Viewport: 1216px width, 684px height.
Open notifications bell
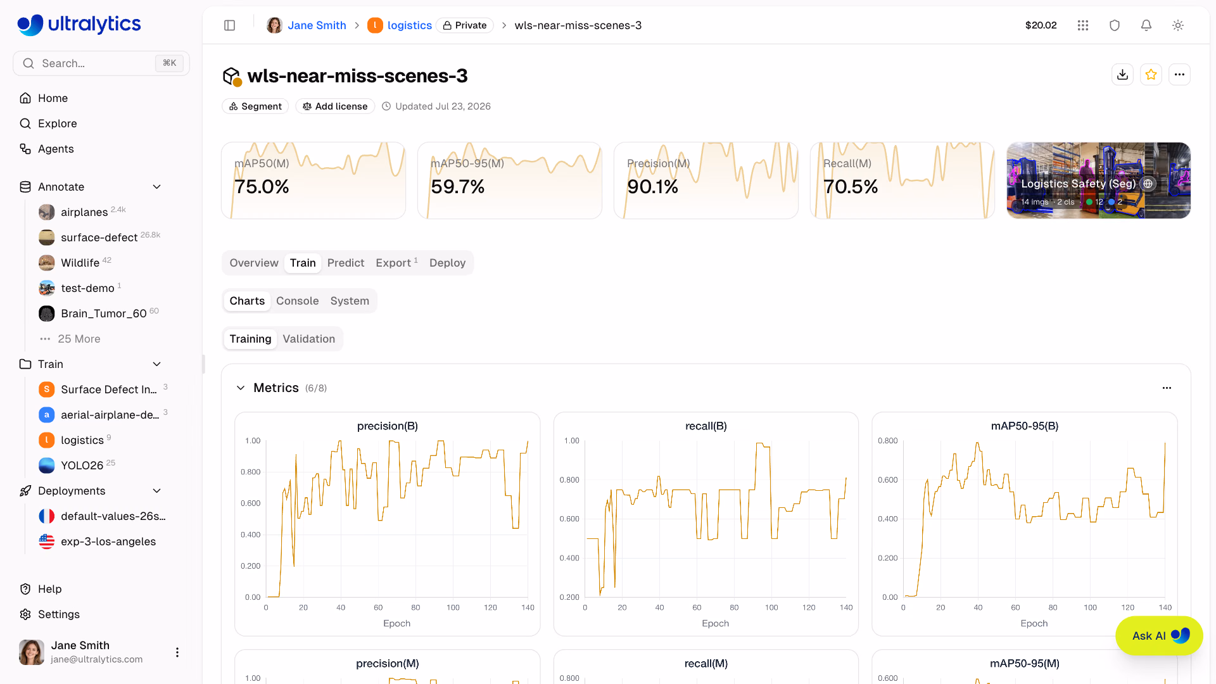pyautogui.click(x=1146, y=25)
